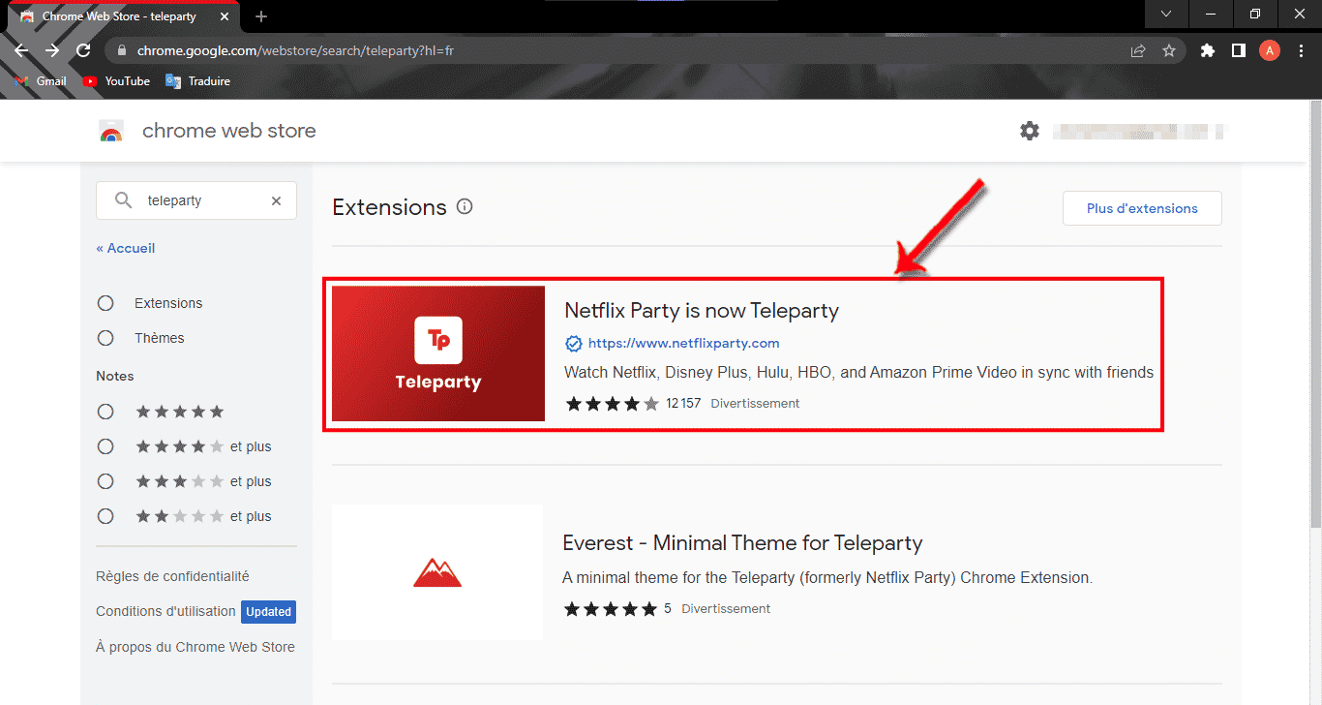
Task: Click the Everest minimal theme description text
Action: [x=827, y=578]
